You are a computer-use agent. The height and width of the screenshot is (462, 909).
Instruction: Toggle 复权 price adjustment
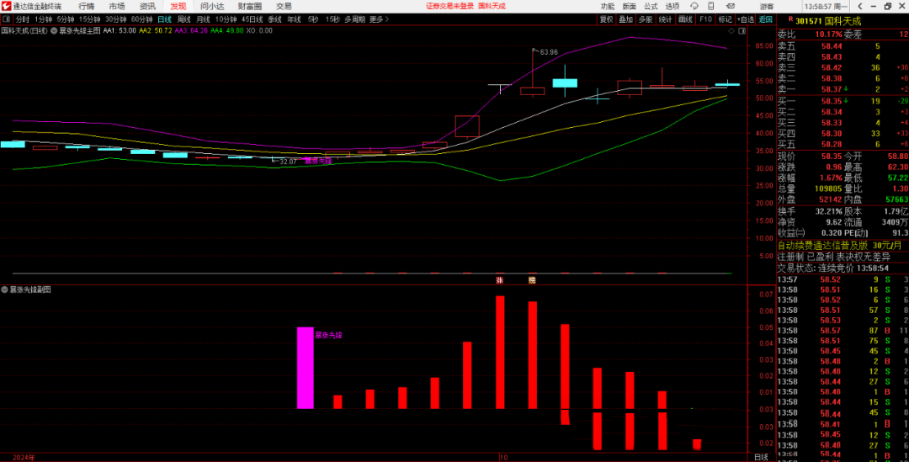(606, 19)
